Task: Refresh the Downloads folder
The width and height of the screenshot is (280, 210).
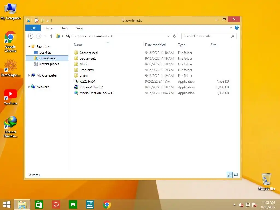Action: click(x=174, y=36)
